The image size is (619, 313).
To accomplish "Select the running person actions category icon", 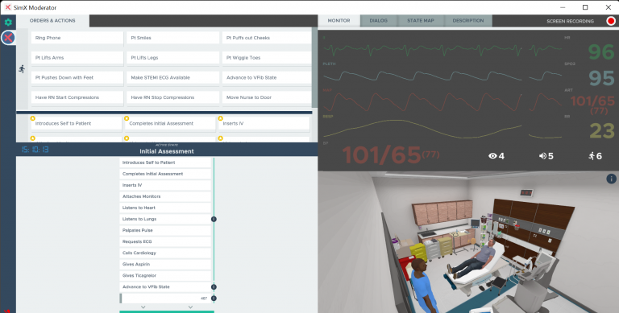I will [22, 69].
